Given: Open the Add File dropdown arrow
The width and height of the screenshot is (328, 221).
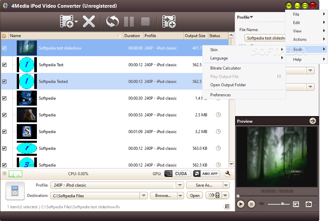Looking at the screenshot, I should point(76,21).
